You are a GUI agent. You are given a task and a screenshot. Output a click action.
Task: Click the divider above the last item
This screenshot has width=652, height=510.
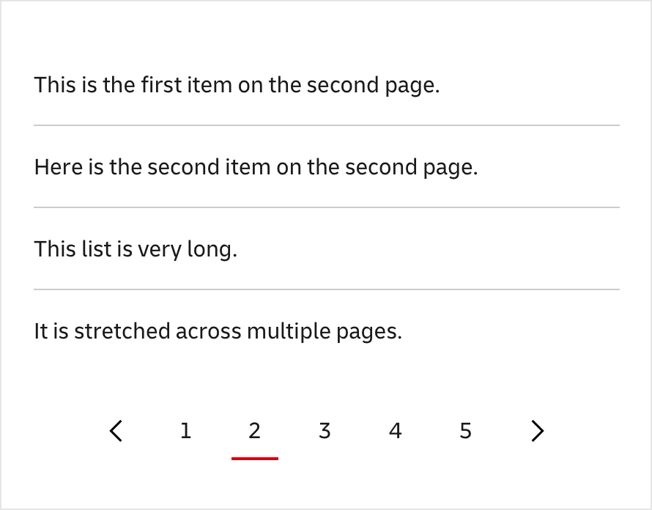pyautogui.click(x=327, y=290)
